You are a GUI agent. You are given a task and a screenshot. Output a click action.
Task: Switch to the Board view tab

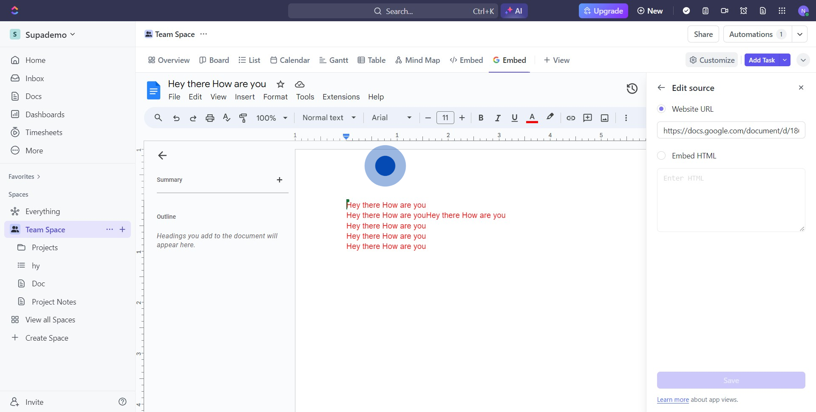pos(214,60)
